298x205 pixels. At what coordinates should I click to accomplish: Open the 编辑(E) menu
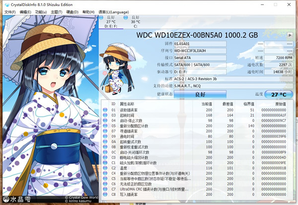pos(25,12)
